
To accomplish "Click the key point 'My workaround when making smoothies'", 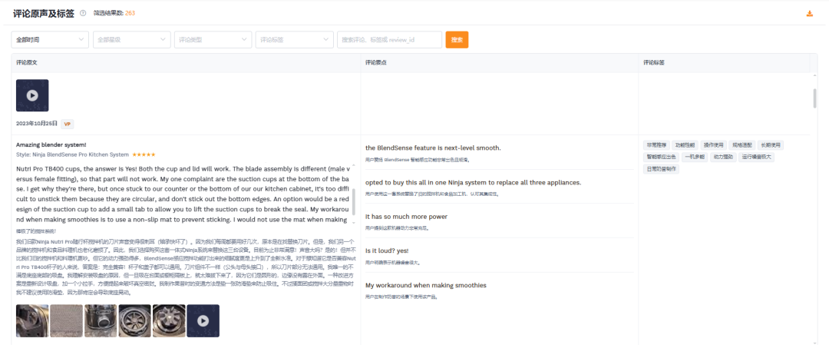I will pos(425,285).
